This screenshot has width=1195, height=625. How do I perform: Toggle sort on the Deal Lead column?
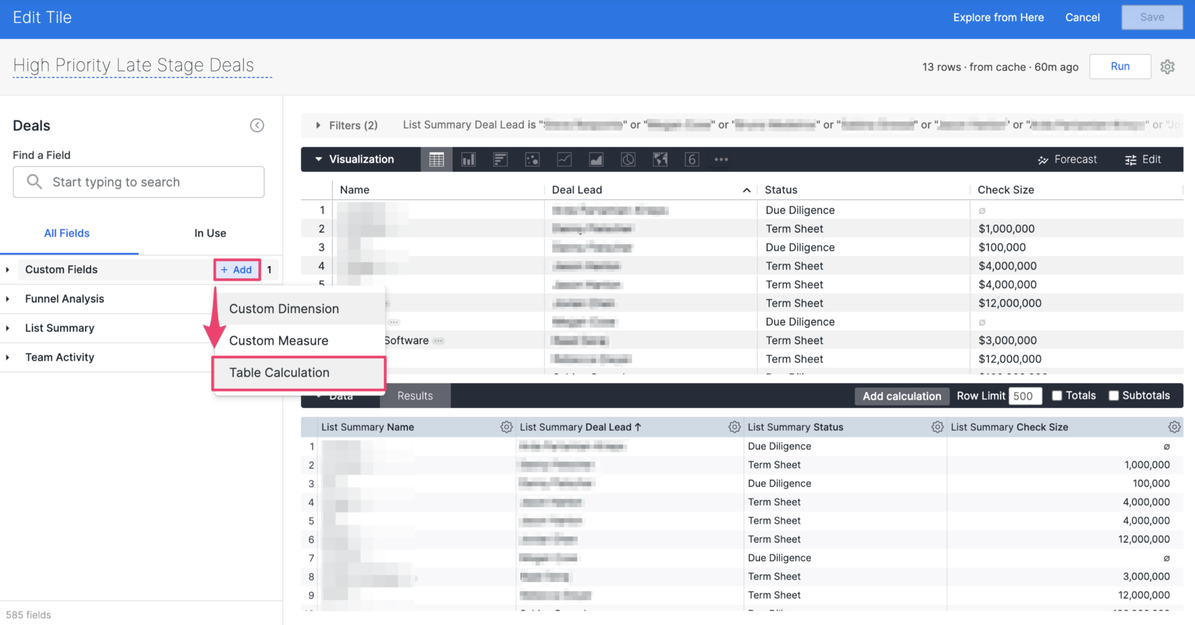pyautogui.click(x=746, y=190)
